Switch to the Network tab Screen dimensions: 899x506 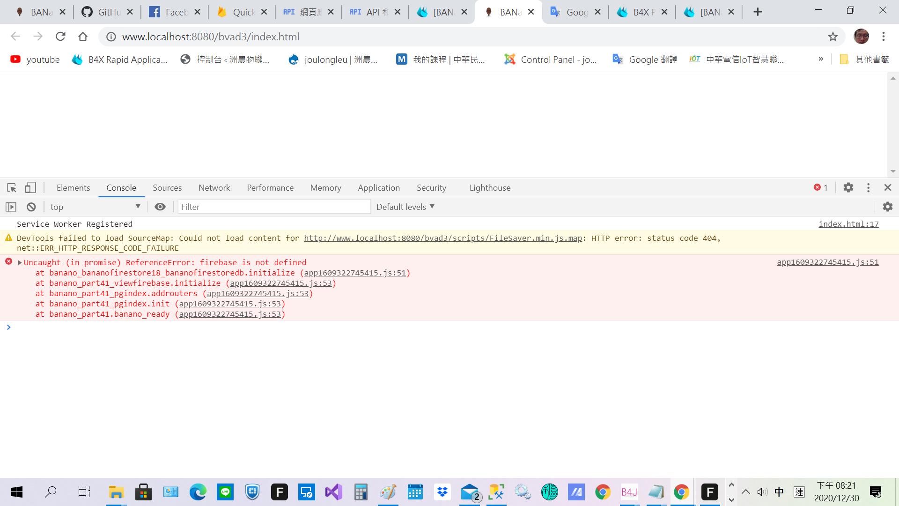pyautogui.click(x=214, y=188)
